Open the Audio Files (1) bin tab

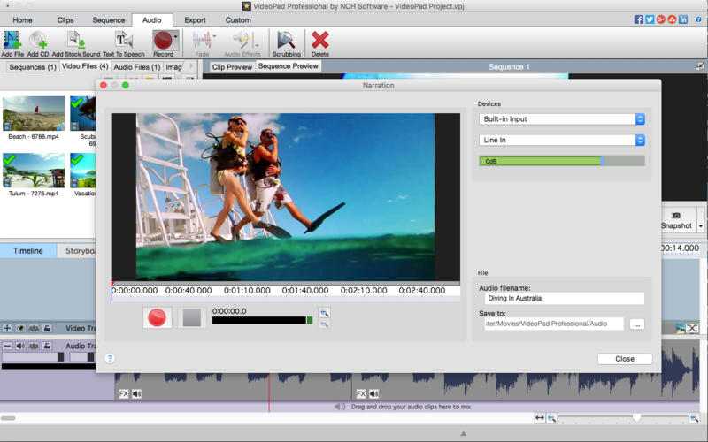point(137,67)
